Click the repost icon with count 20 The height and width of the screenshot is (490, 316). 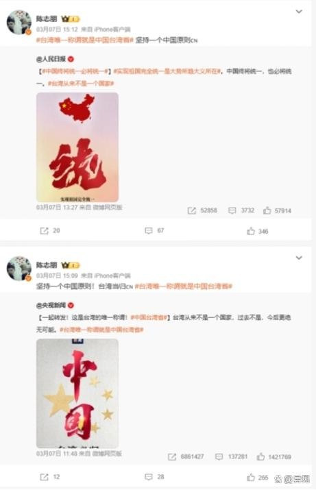pyautogui.click(x=44, y=231)
